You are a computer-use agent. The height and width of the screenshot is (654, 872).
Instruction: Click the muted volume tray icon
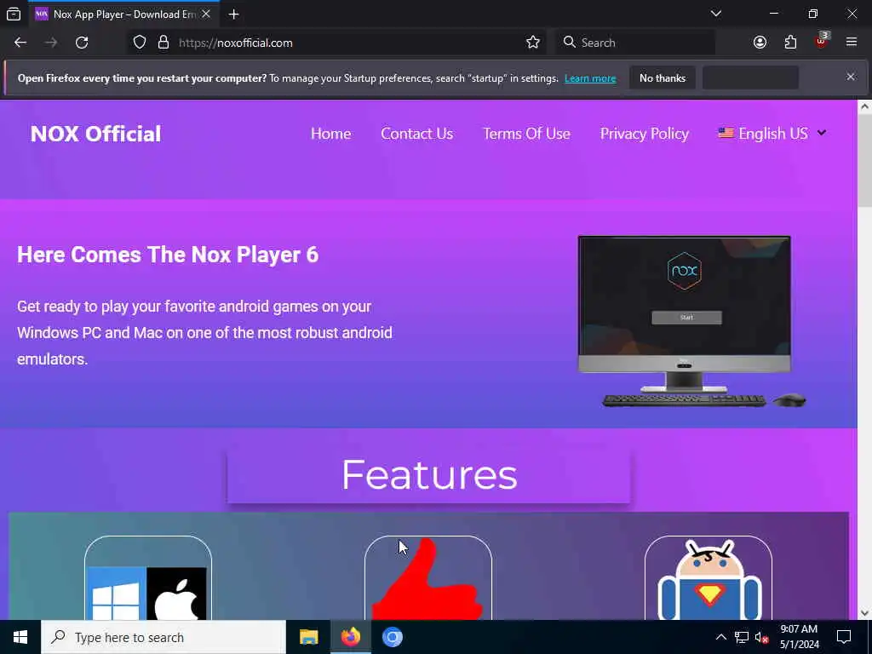(x=762, y=637)
